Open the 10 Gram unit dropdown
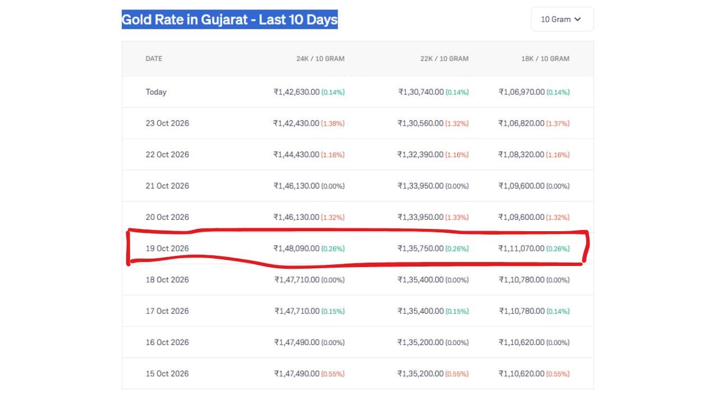This screenshot has width=718, height=404. pos(562,19)
